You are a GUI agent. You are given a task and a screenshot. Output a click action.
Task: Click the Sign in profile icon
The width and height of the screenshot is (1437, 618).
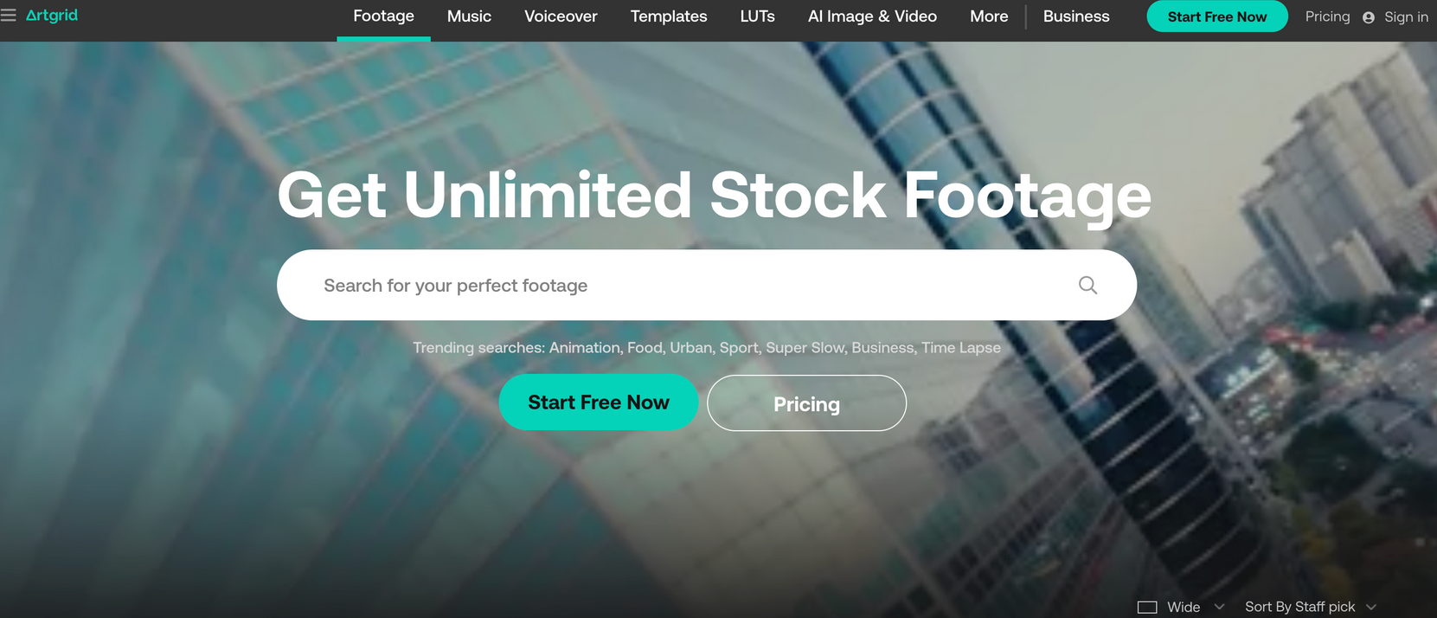pyautogui.click(x=1369, y=17)
